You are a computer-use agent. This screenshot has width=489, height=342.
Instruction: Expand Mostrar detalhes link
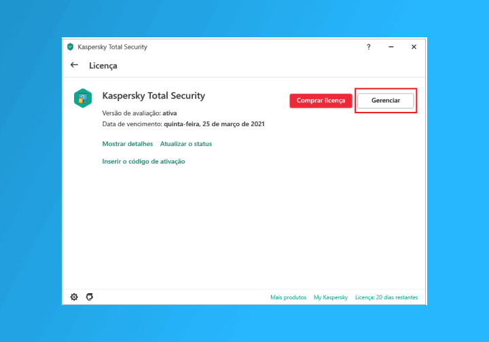pos(127,144)
